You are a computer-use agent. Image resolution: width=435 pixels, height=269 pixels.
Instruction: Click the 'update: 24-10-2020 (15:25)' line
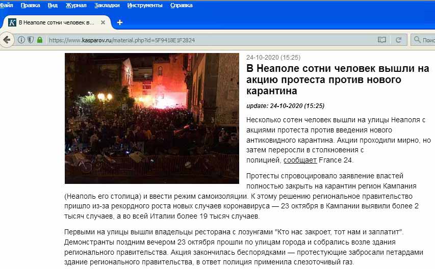point(285,106)
